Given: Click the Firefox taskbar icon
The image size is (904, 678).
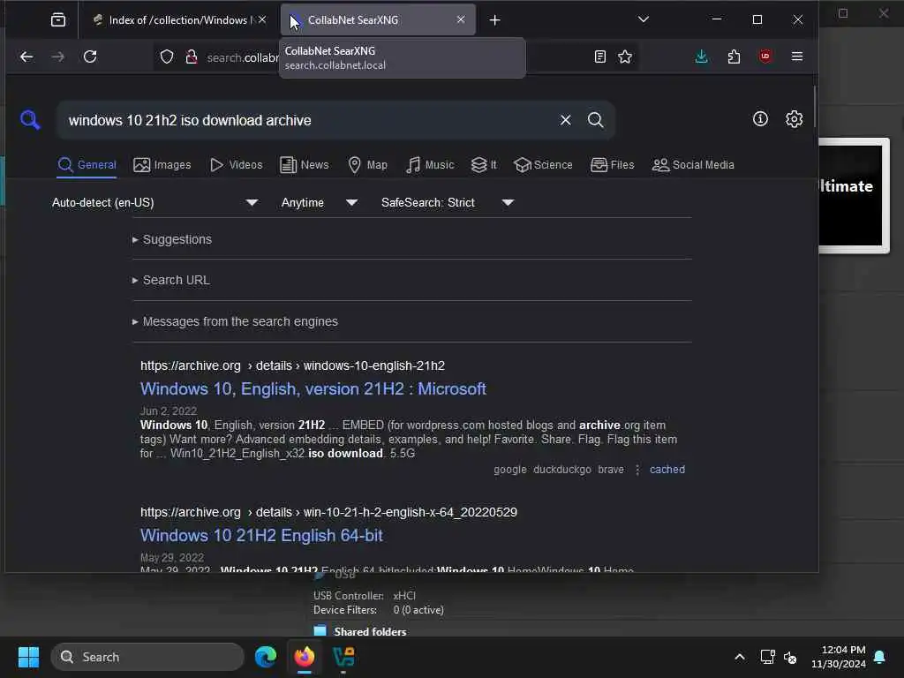Looking at the screenshot, I should click(x=305, y=657).
